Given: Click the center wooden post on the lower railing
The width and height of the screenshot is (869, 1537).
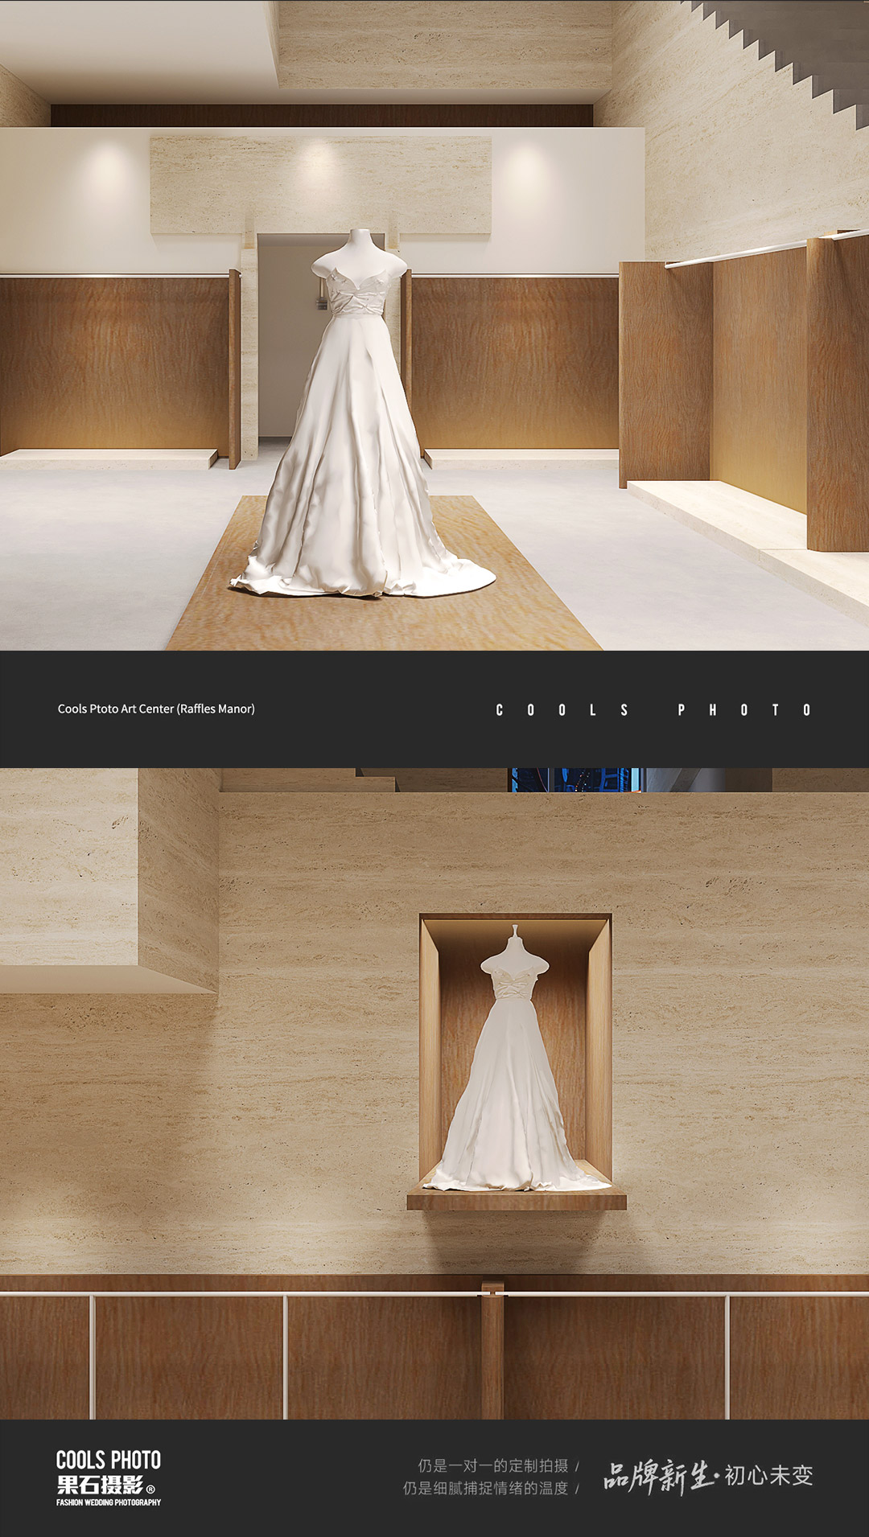Looking at the screenshot, I should [492, 1351].
